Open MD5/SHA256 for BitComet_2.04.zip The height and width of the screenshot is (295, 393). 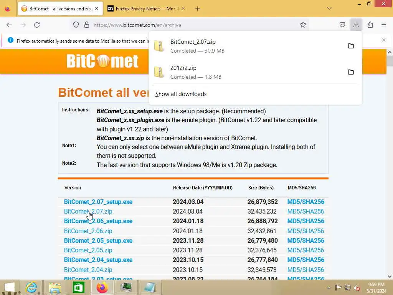[305, 270]
